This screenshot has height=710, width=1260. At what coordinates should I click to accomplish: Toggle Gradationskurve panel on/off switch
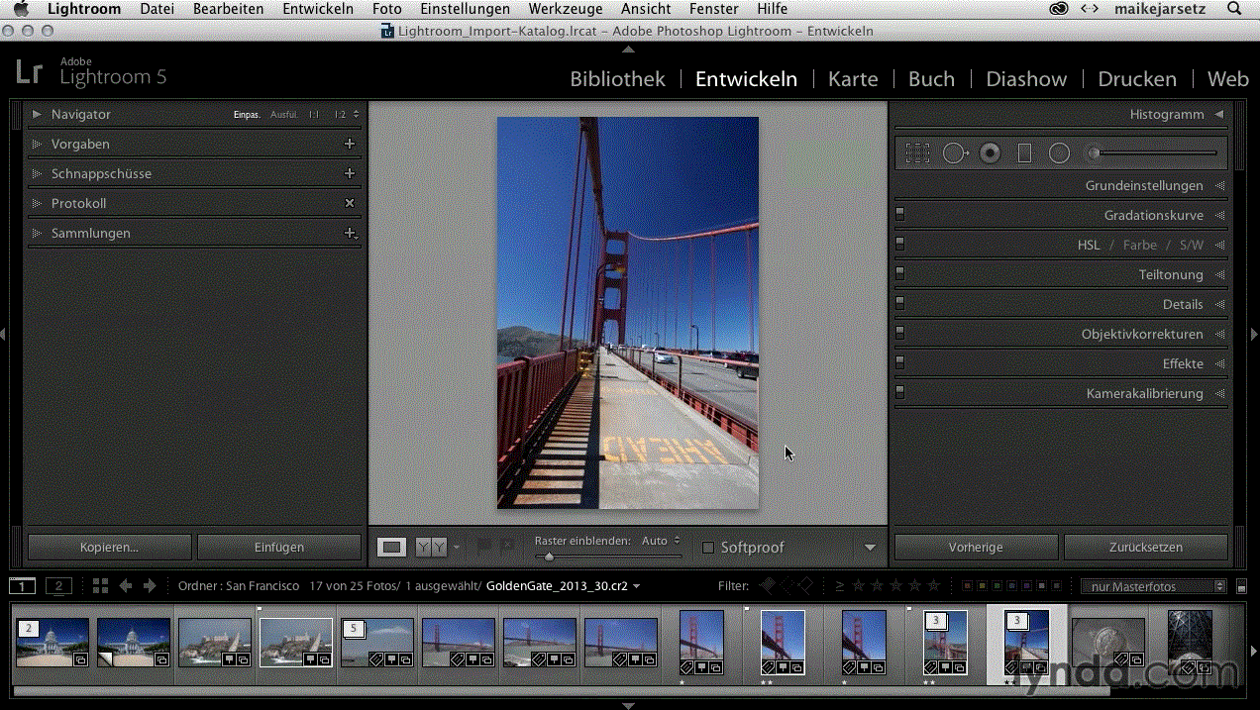click(899, 214)
